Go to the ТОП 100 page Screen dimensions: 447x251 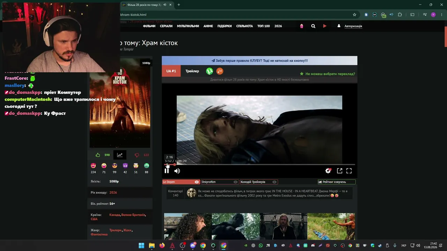pos(264,26)
